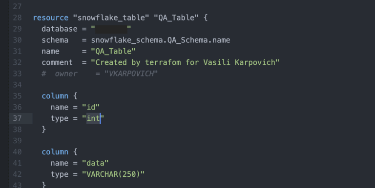Click the redacted database value
The height and width of the screenshot is (188, 375).
point(111,29)
